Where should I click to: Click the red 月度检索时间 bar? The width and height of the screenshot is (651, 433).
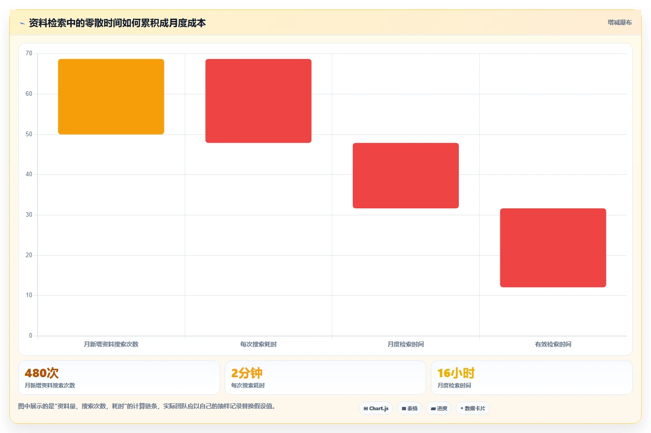coord(406,175)
